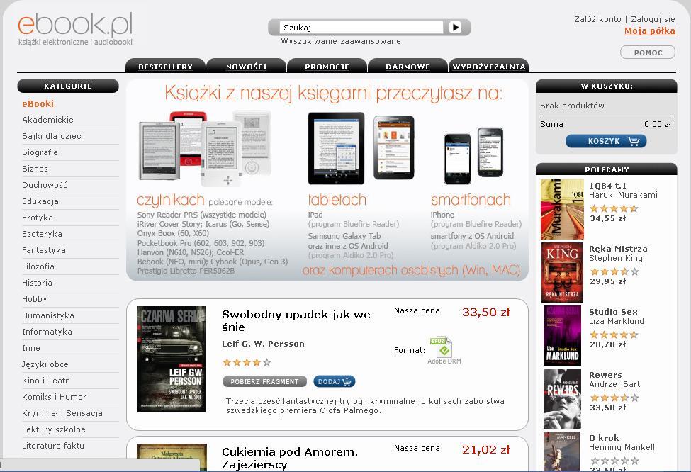
Task: Click the 1Q84 Murakami book cover
Action: [562, 209]
